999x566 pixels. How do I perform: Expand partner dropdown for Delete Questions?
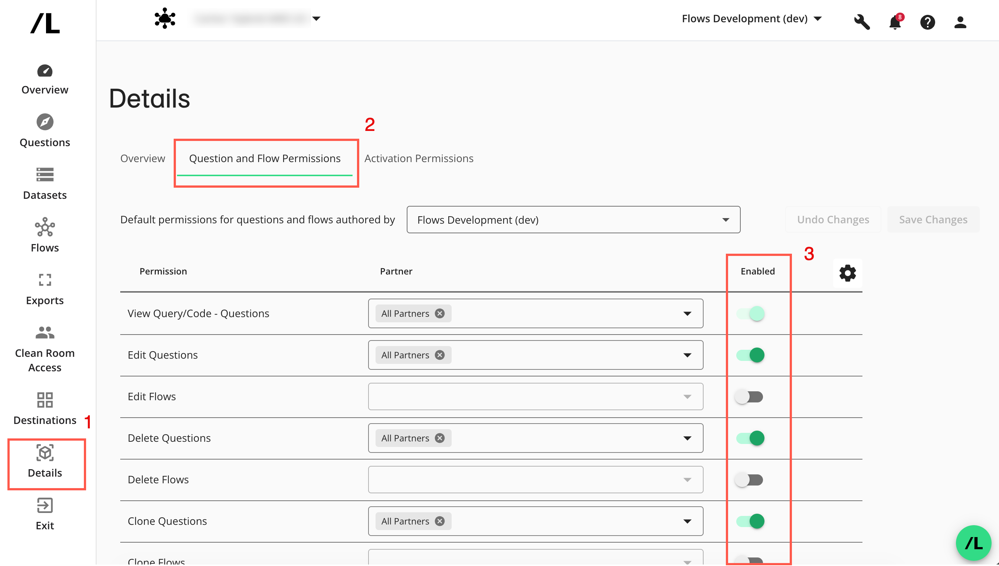point(687,438)
